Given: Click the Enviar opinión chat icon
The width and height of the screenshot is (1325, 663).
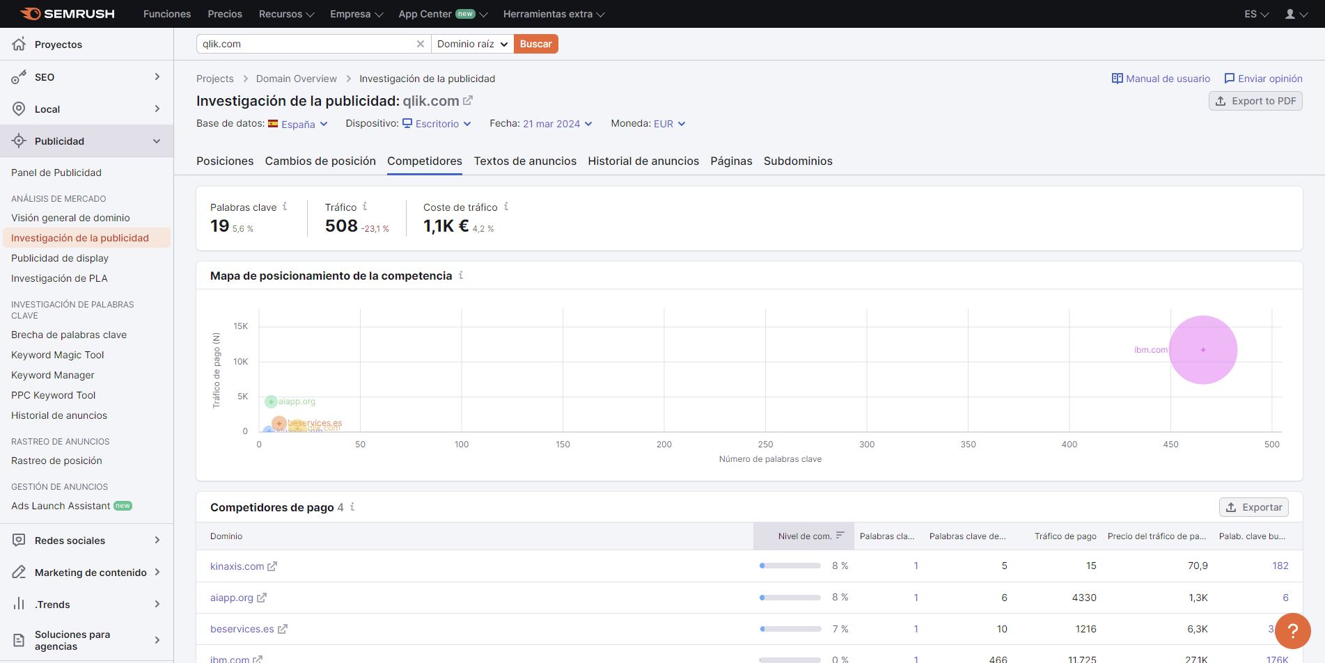Looking at the screenshot, I should [x=1230, y=79].
